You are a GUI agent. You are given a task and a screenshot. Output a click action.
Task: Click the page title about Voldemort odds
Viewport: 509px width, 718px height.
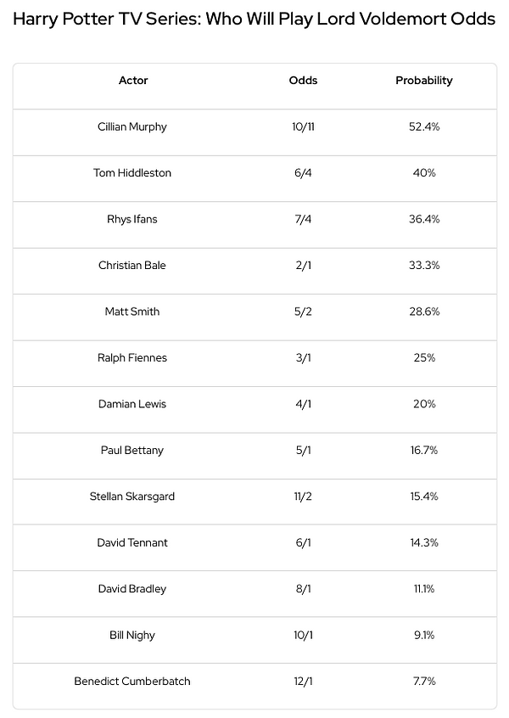pyautogui.click(x=254, y=20)
